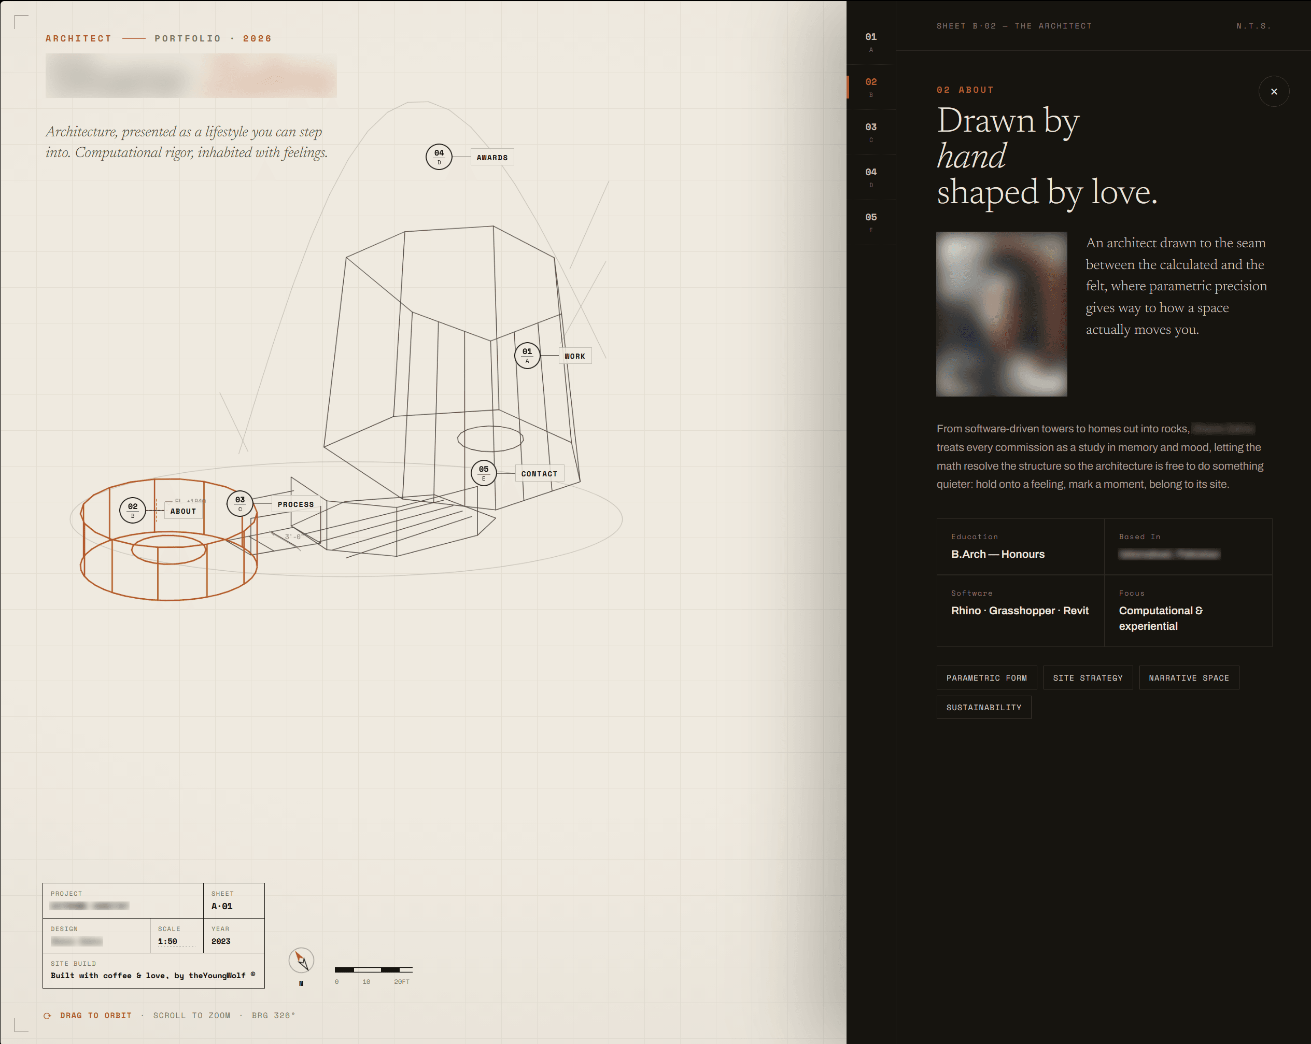Switch to sheet 04 D in sidebar
1311x1044 pixels.
click(871, 178)
